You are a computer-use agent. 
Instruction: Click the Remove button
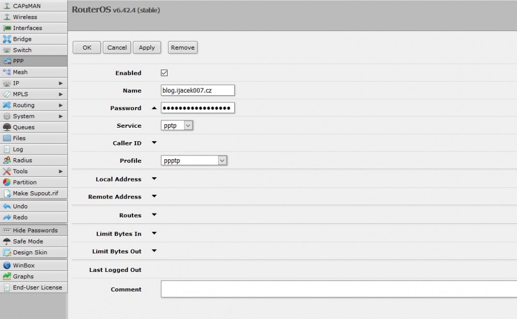183,48
